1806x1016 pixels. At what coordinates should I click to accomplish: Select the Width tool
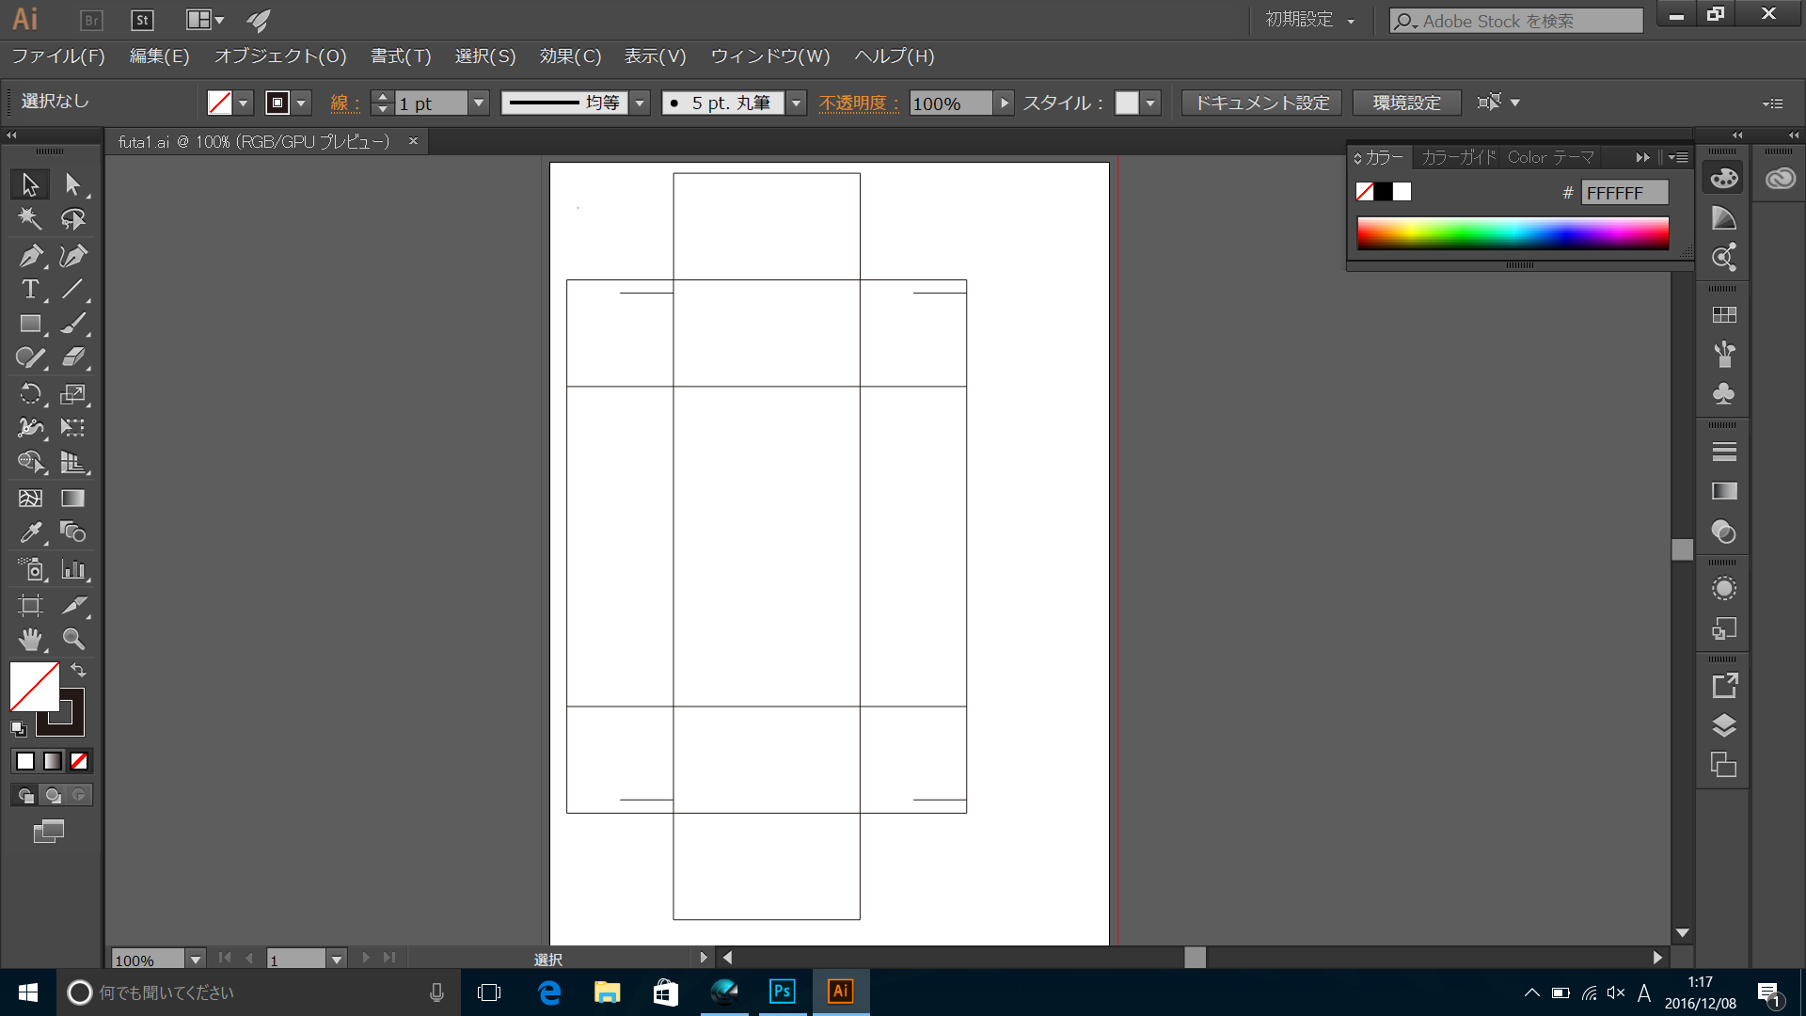[30, 428]
